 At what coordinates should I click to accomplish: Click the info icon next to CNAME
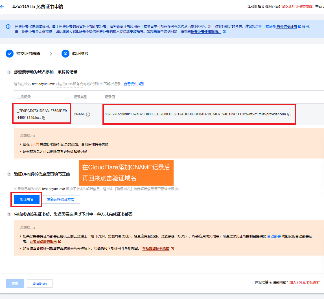point(88,115)
